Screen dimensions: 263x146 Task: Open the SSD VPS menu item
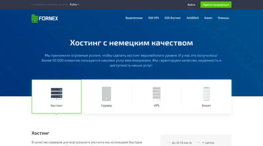tap(153, 18)
